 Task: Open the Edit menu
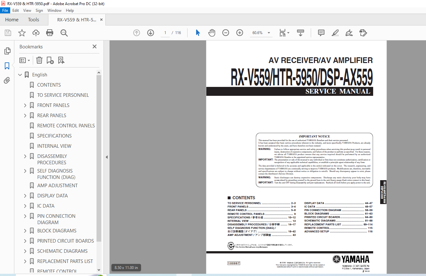tap(16, 11)
